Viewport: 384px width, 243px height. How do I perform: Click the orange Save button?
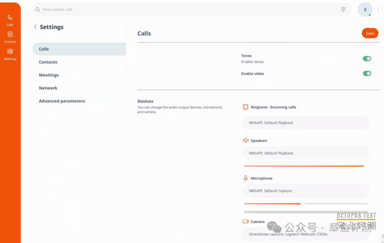[370, 33]
